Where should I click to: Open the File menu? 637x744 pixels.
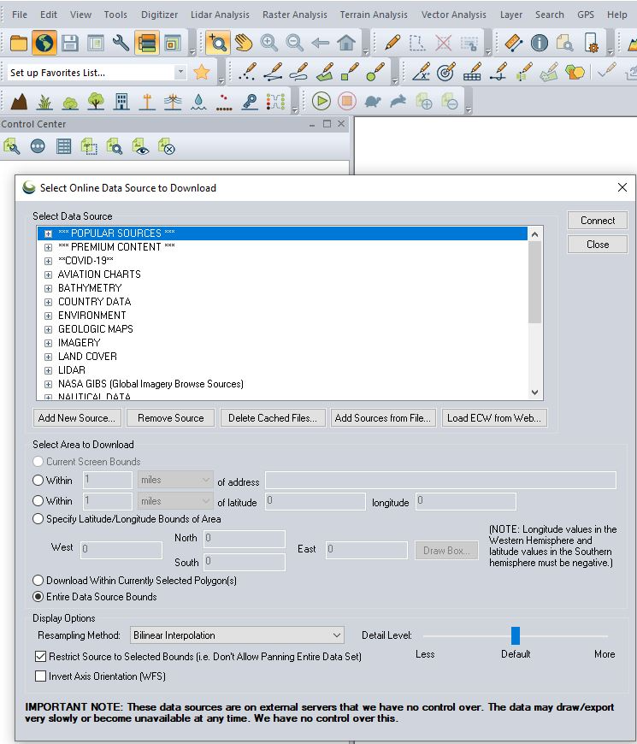point(20,15)
